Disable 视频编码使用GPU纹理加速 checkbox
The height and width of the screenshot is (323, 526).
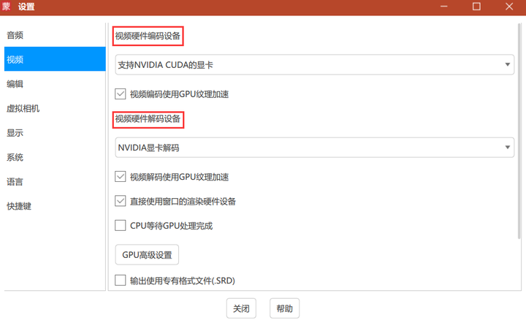point(121,94)
